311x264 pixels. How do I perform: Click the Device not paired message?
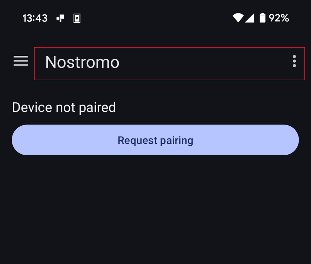click(64, 107)
